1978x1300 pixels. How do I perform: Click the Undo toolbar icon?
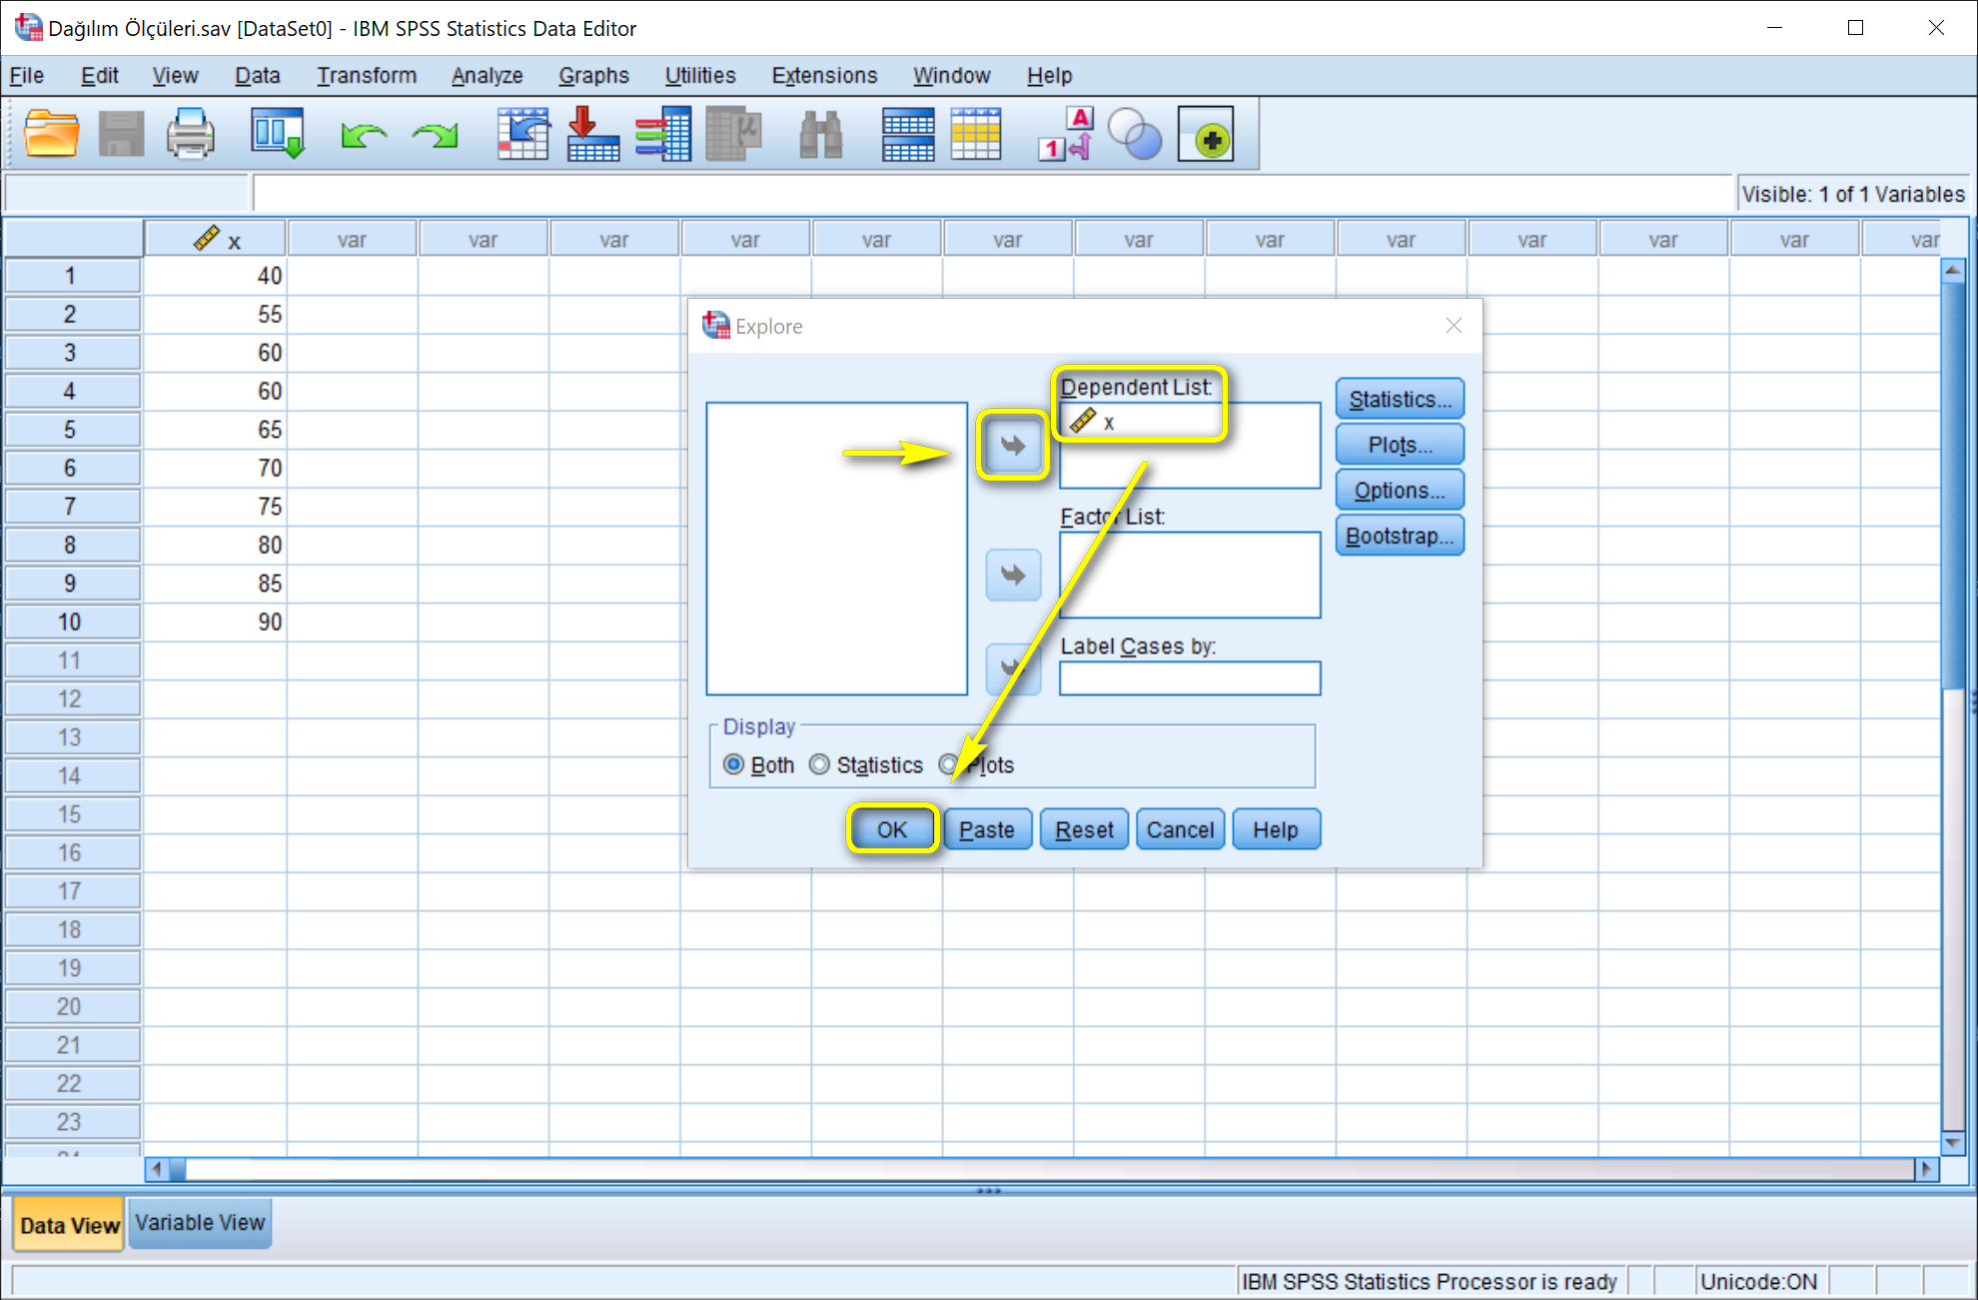click(x=365, y=133)
